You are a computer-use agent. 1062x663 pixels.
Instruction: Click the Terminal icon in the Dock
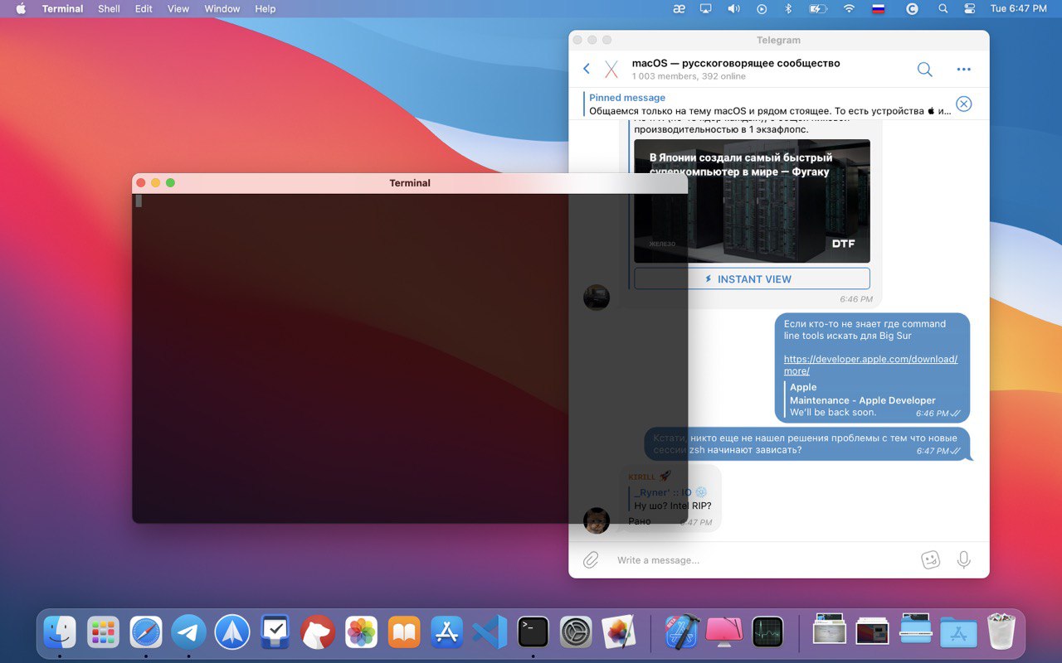[x=533, y=632]
